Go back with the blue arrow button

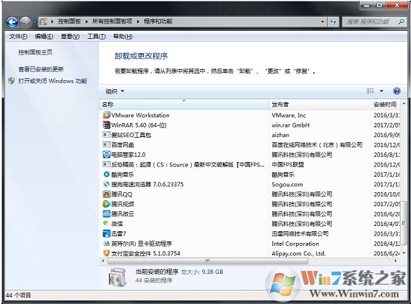[12, 22]
